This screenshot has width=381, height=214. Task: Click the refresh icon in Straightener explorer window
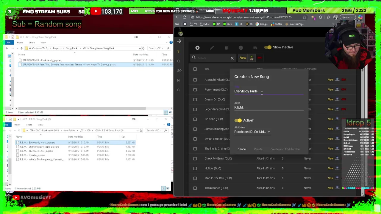[143, 48]
